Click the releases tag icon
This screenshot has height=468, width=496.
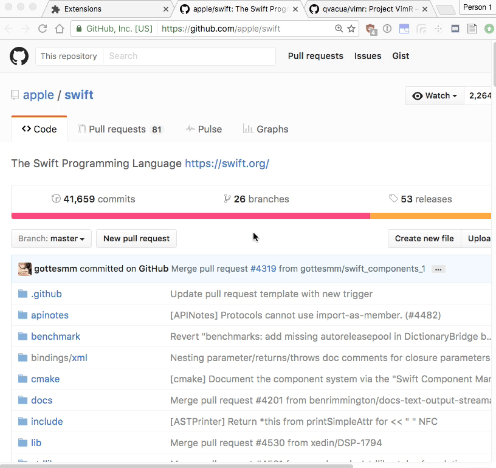point(393,198)
